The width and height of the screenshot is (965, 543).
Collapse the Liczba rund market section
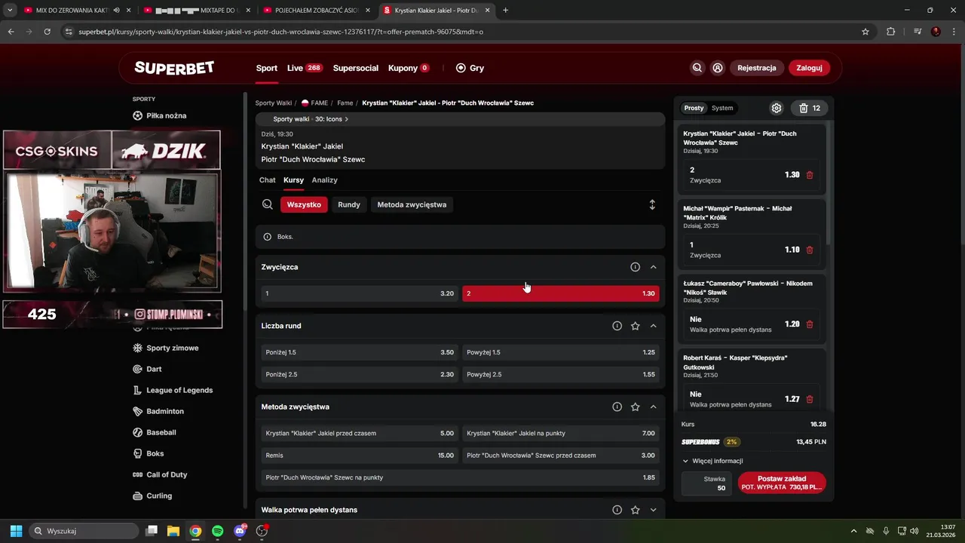(x=653, y=326)
